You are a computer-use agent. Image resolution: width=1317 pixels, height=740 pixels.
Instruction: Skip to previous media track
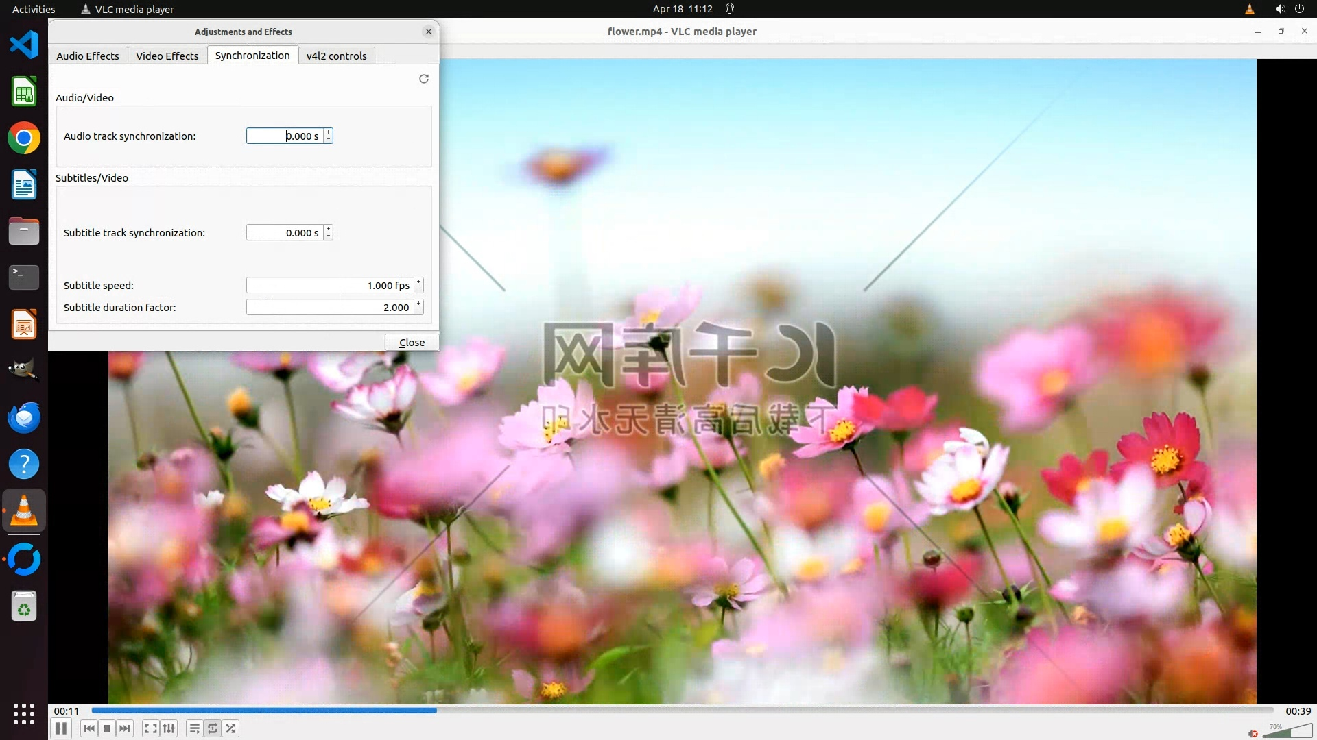coord(88,728)
